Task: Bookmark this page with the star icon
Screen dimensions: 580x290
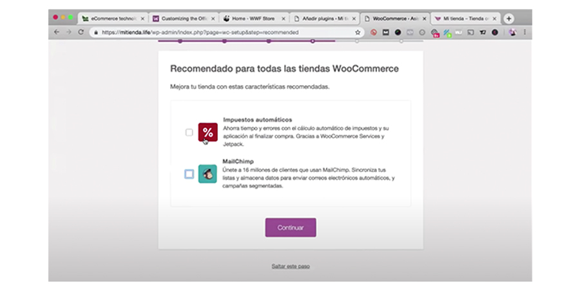Action: click(x=358, y=32)
